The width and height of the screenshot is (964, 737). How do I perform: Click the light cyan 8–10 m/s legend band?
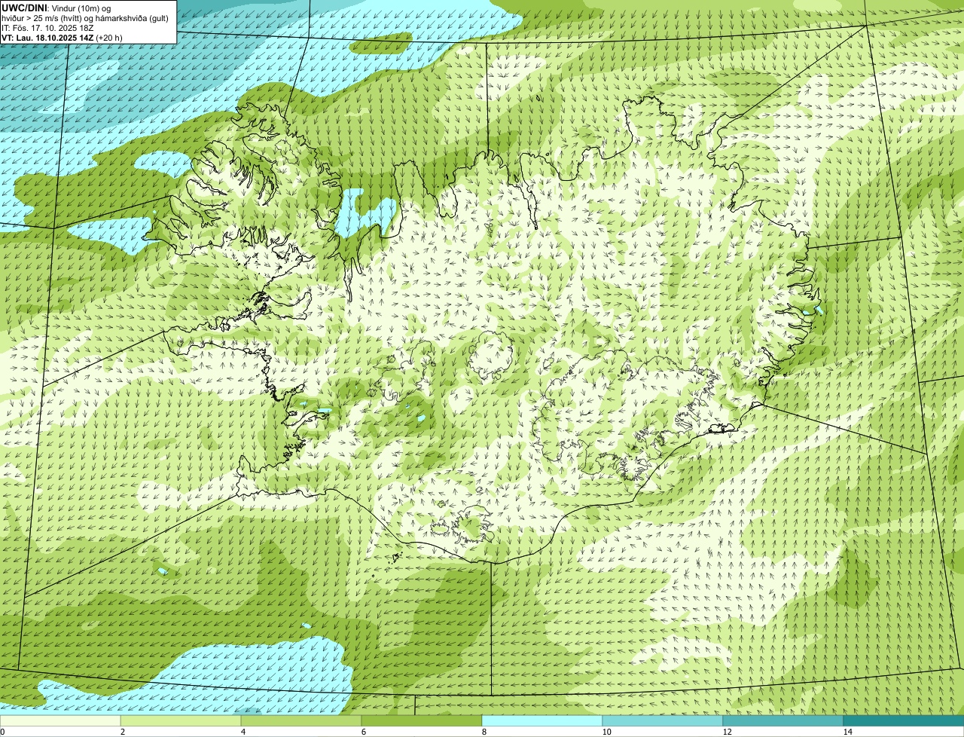point(542,720)
